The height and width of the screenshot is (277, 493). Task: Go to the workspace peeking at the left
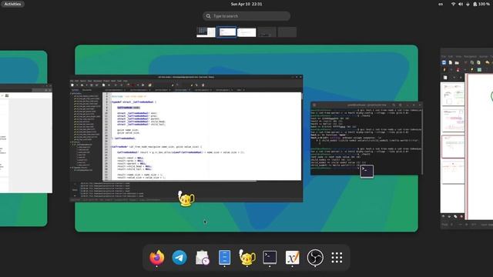24,138
